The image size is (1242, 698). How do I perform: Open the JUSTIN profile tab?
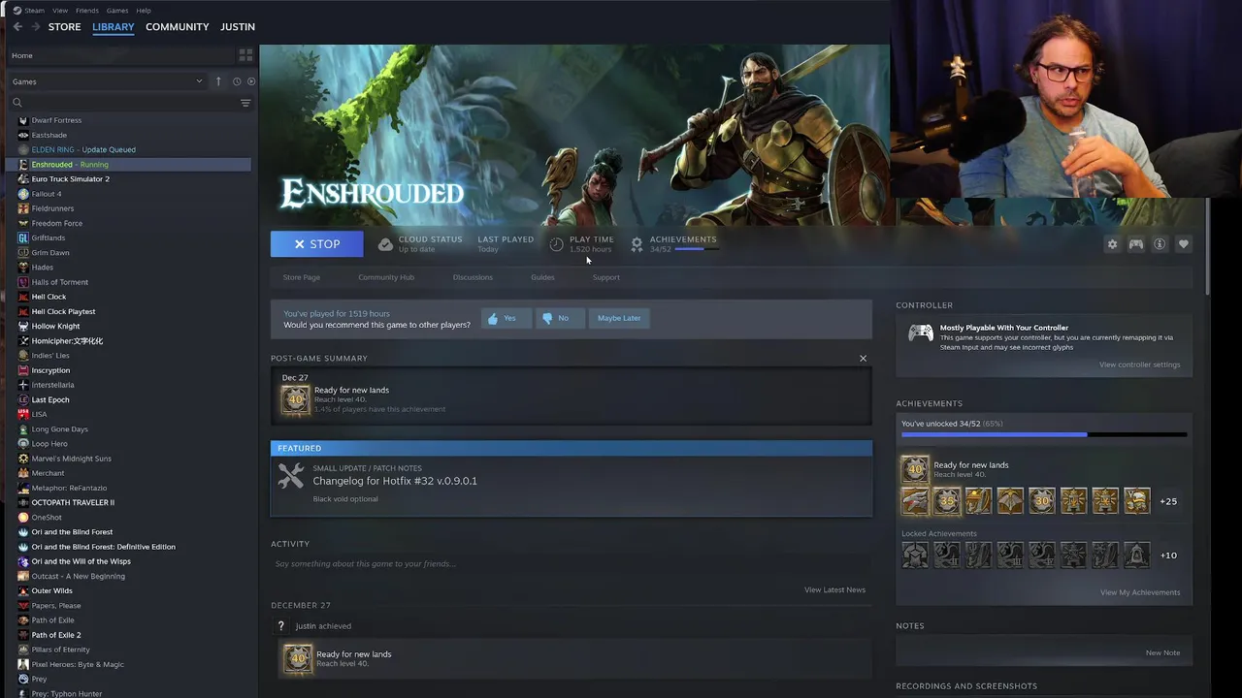tap(238, 26)
